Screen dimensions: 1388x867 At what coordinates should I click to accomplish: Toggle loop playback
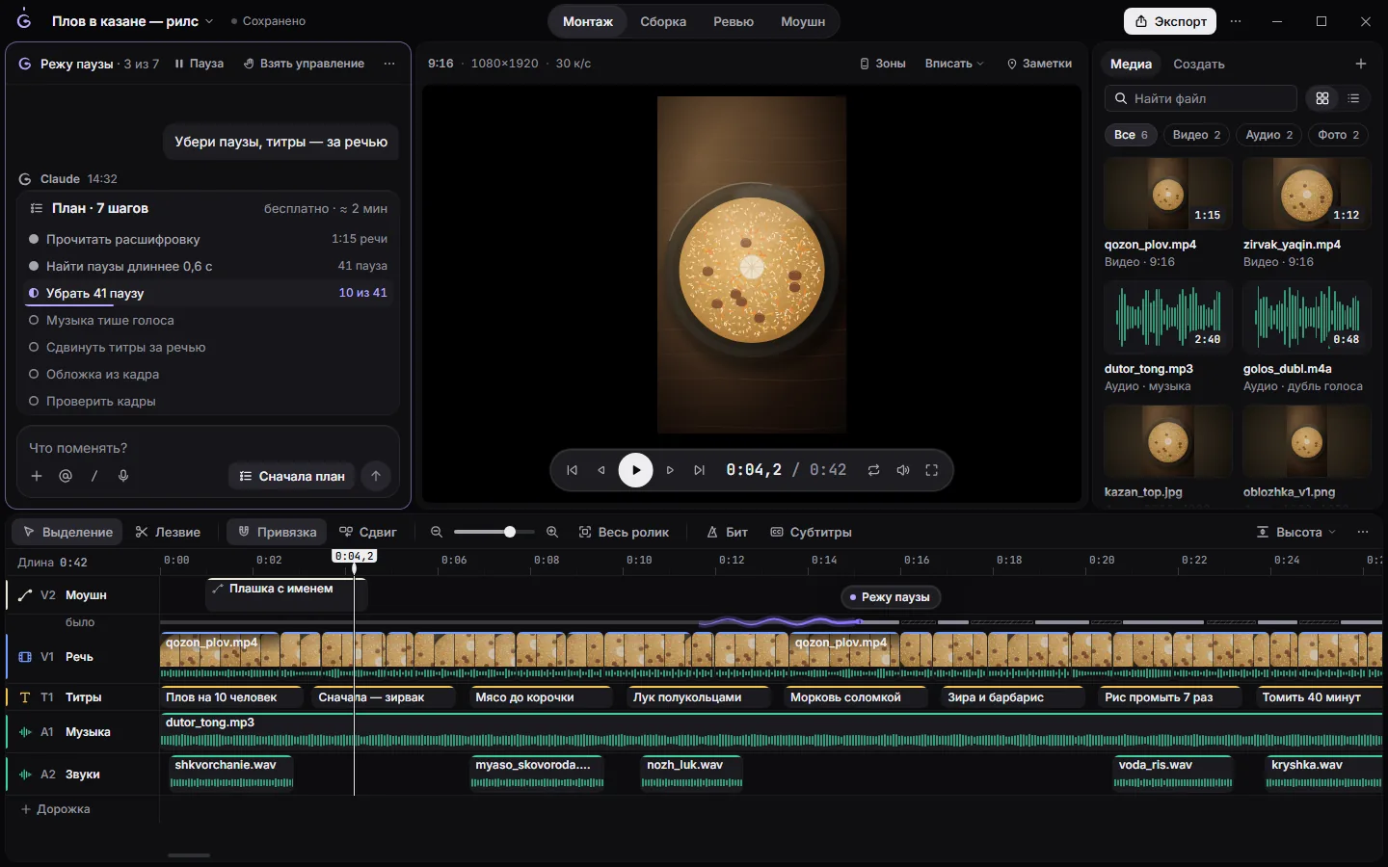click(873, 470)
